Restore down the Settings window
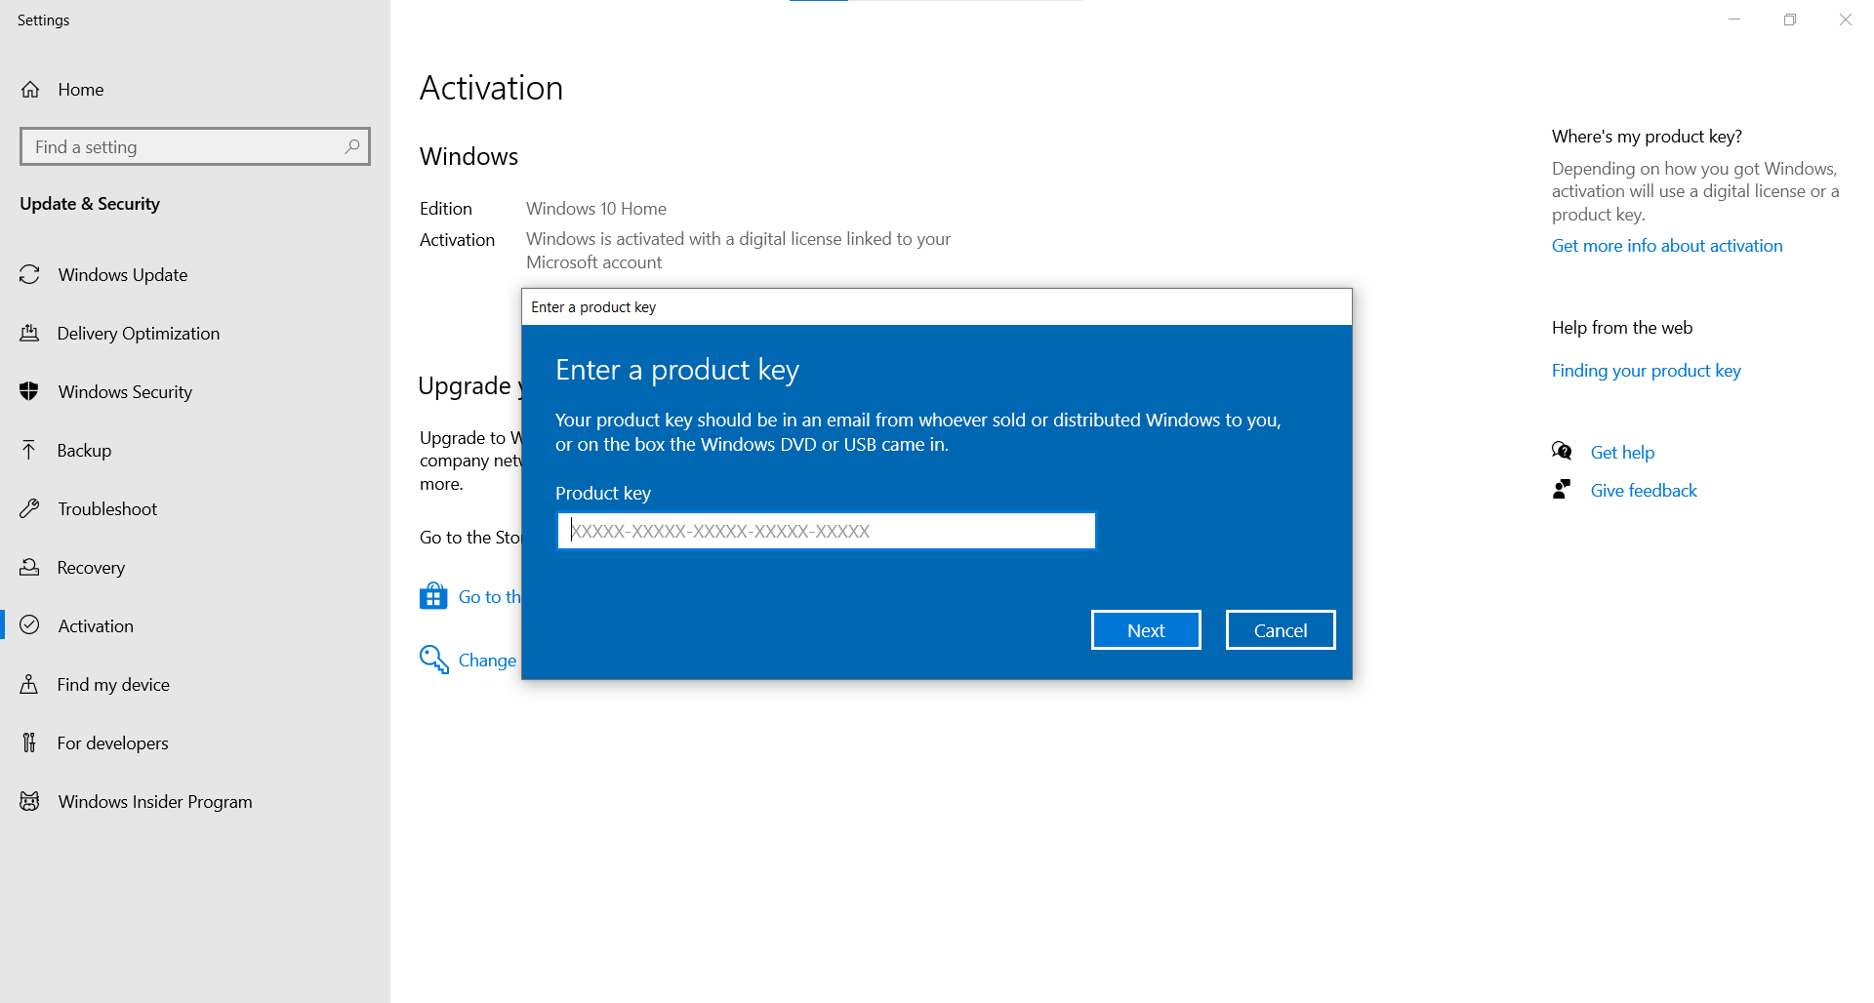The height and width of the screenshot is (1003, 1874). pos(1790,20)
